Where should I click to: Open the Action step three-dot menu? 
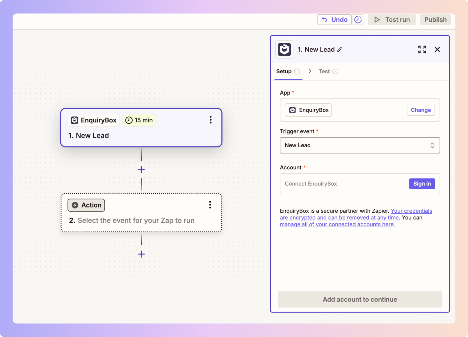click(x=210, y=205)
